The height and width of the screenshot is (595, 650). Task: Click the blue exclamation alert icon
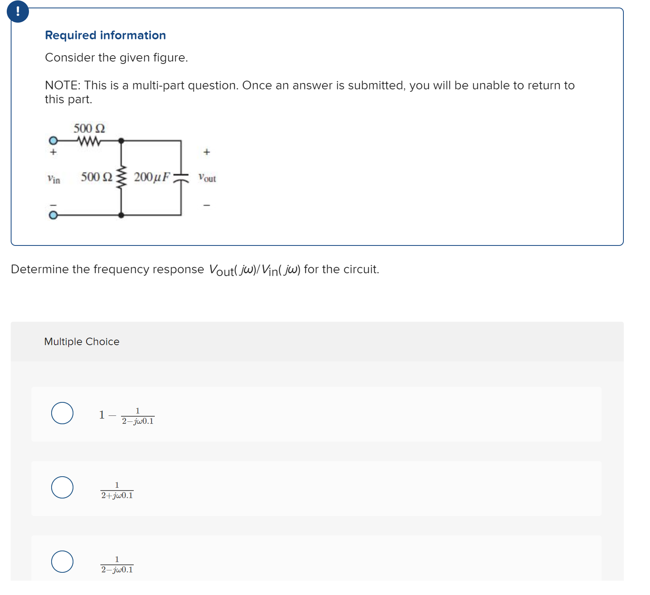point(18,12)
